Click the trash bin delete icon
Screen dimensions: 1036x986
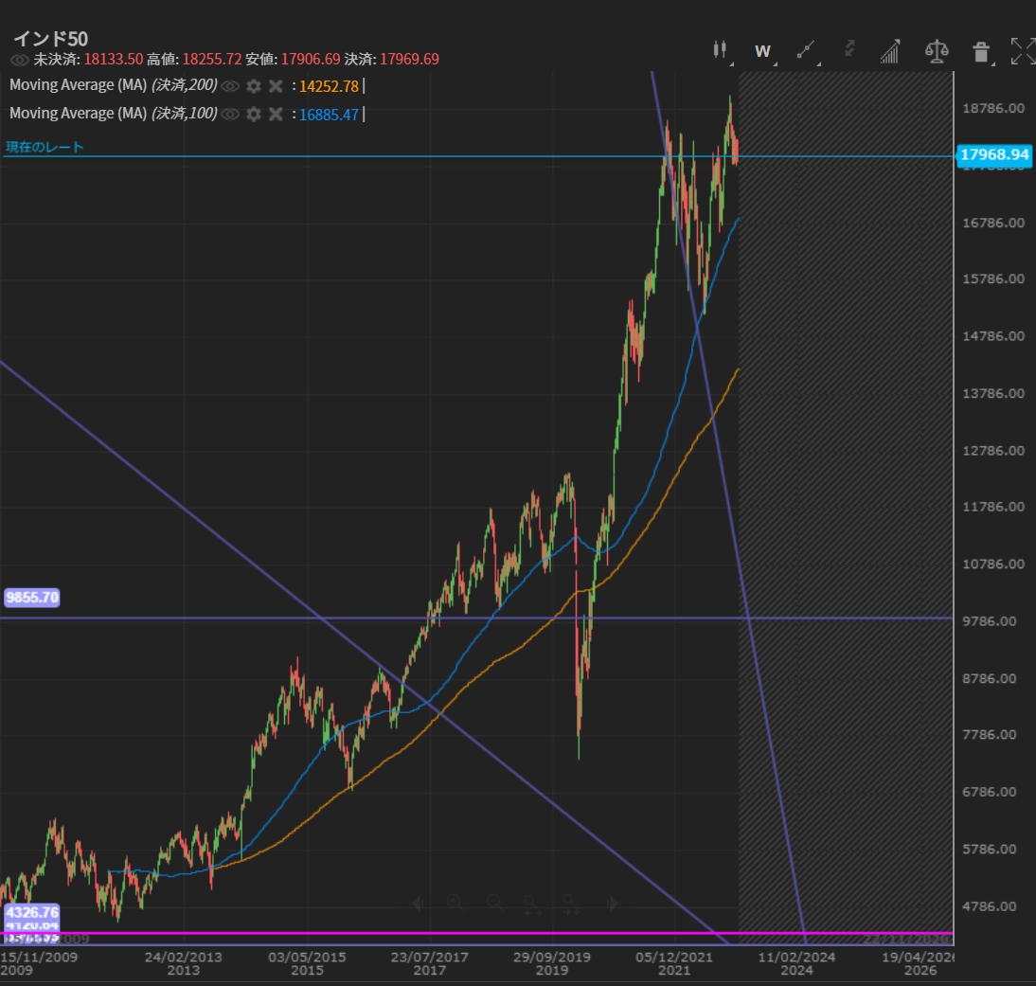click(x=981, y=51)
